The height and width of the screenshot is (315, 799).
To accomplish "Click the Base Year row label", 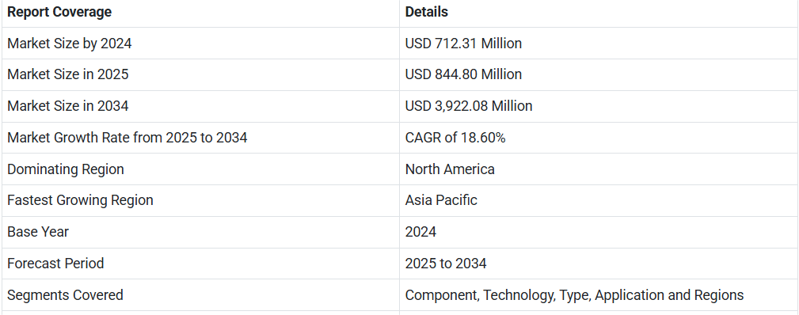I will coord(38,232).
